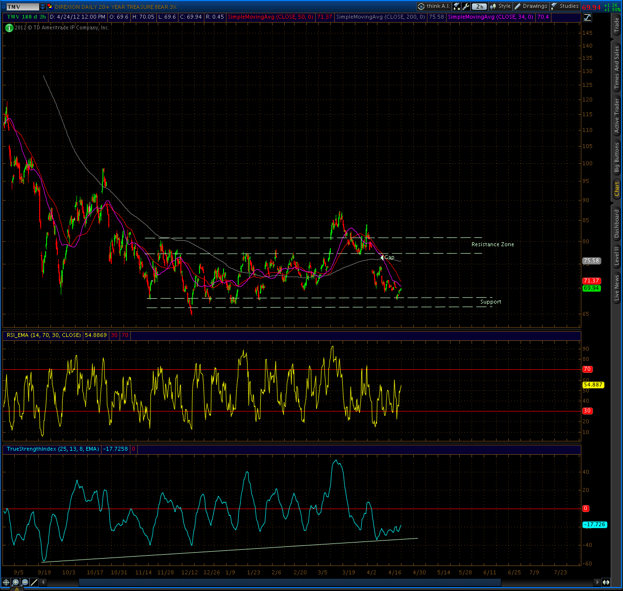Click the red 71.37 price bubble
This screenshot has width=623, height=591.
pos(592,281)
